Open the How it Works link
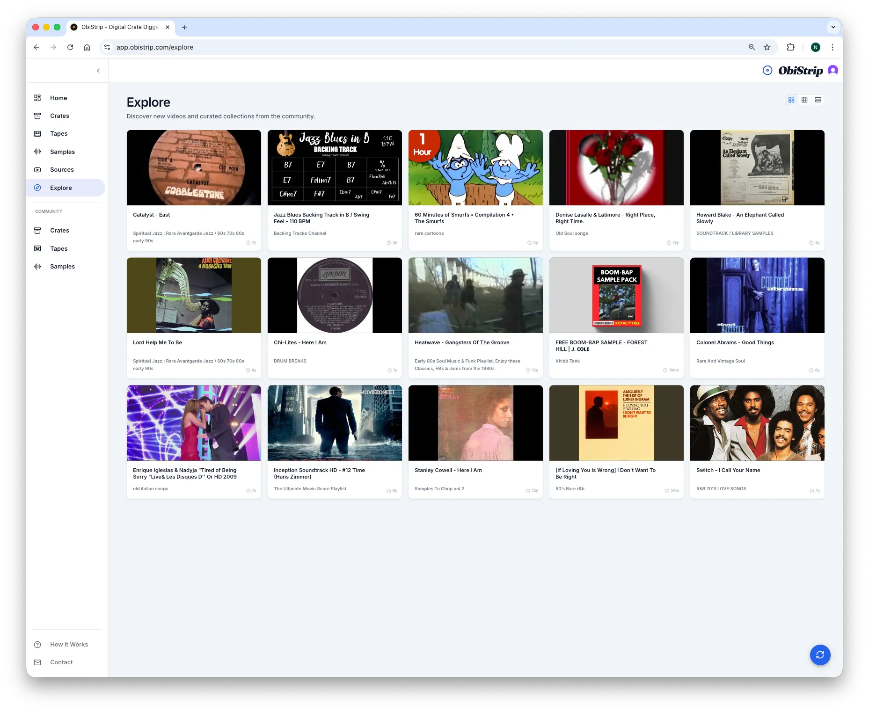Image resolution: width=869 pixels, height=712 pixels. coord(69,644)
